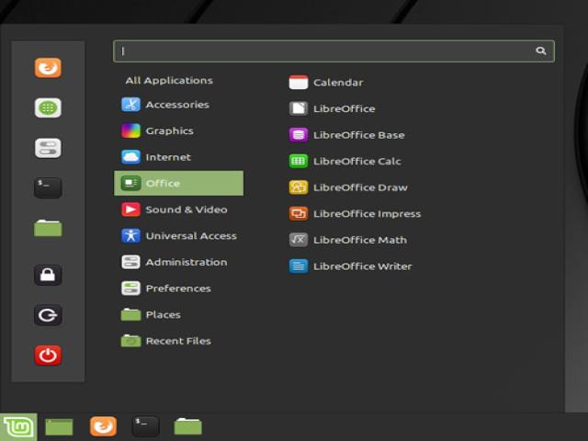Click the red power Quit icon
The image size is (588, 441).
point(48,356)
